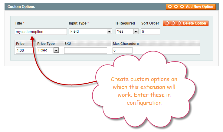Image resolution: width=223 pixels, height=132 pixels.
Task: Click the Max Characters input field
Action: pos(123,50)
